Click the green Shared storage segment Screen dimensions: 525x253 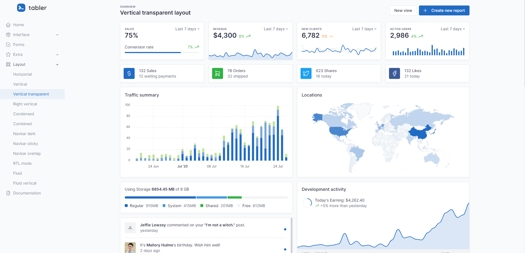(235, 197)
